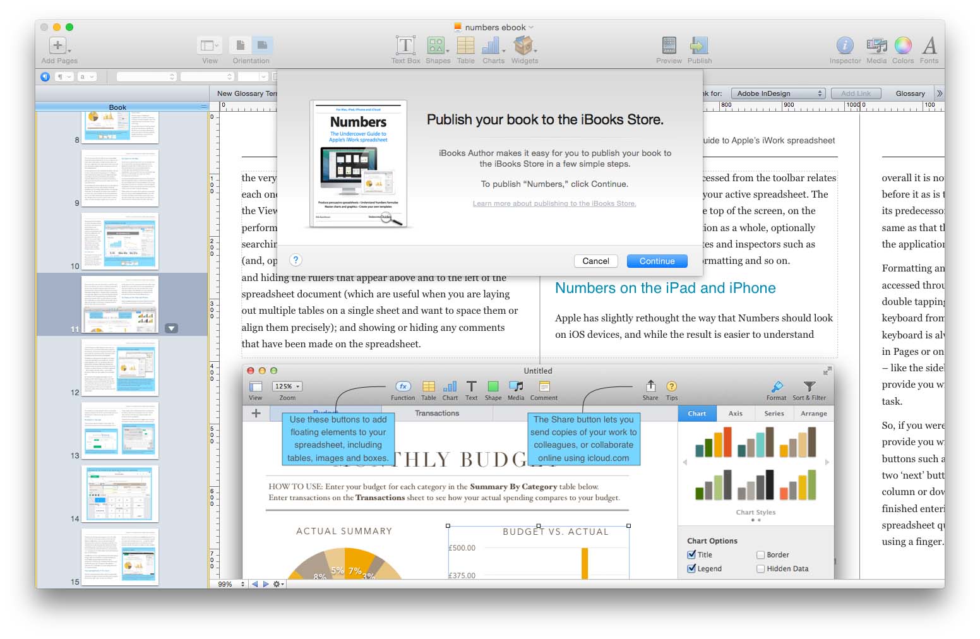
Task: Select page 13 thumbnail
Action: 119,431
